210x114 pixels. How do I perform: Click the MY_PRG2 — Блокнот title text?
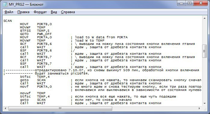tap(26, 4)
